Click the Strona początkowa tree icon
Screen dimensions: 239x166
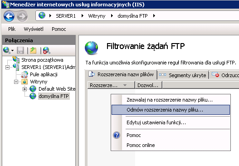click(x=16, y=59)
